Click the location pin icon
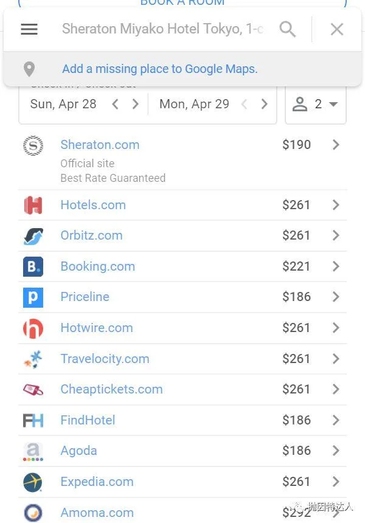Image resolution: width=365 pixels, height=523 pixels. coord(29,69)
